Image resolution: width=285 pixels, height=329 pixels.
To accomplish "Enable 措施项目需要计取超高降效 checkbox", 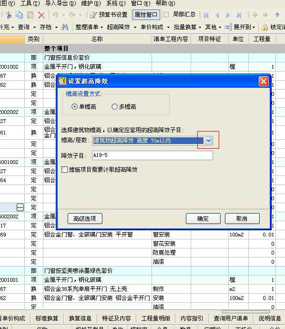I will coord(65,169).
